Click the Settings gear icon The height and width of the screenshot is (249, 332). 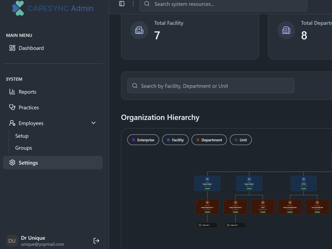click(12, 162)
